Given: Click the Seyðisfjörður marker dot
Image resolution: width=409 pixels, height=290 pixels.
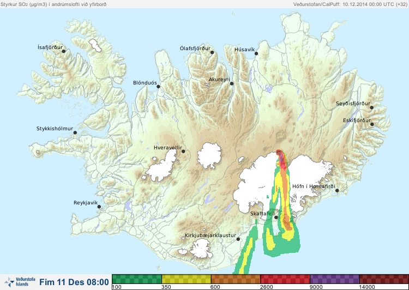Looking at the screenshot, I should pyautogui.click(x=371, y=107).
